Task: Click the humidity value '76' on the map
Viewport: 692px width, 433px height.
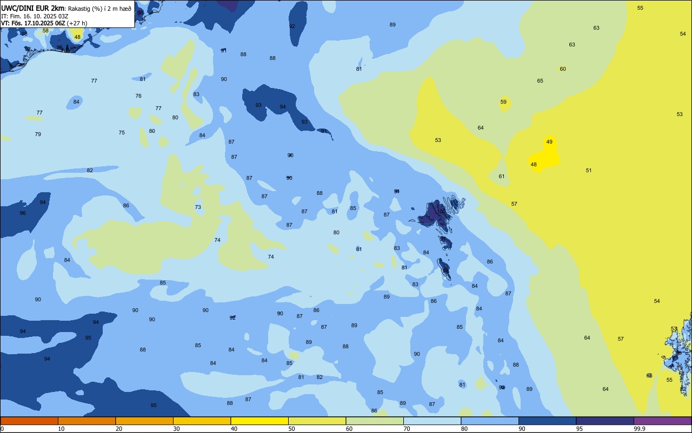Action: (138, 96)
